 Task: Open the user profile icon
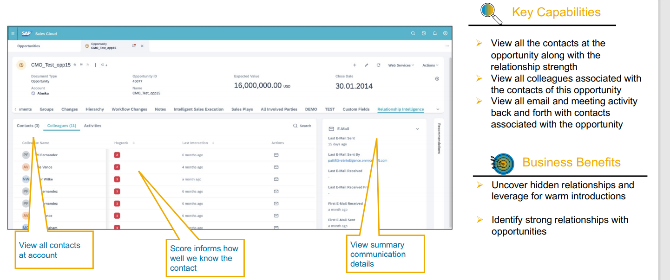445,33
